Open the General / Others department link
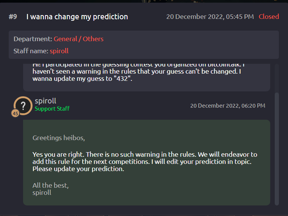This screenshot has height=216, width=288. click(x=78, y=39)
